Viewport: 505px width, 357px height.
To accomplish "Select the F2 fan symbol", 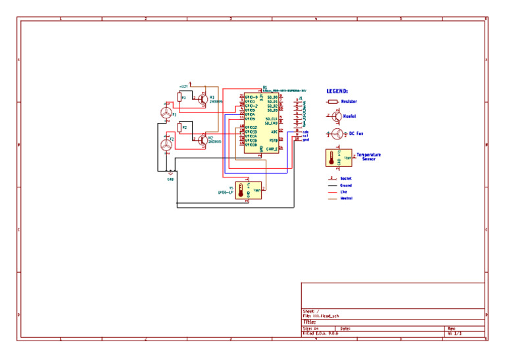I will click(166, 145).
